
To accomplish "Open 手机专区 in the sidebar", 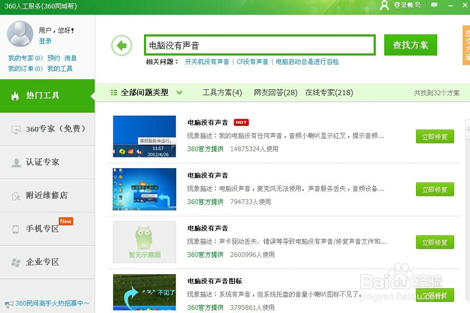I will pos(47,229).
